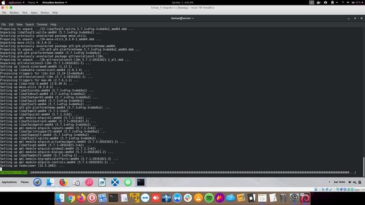This screenshot has height=205, width=365.
Task: Click volume icon in guest panel tray
Action: tap(355, 182)
